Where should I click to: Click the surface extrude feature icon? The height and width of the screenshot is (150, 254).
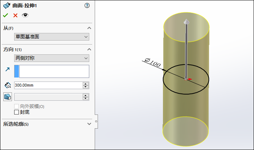click(x=7, y=5)
